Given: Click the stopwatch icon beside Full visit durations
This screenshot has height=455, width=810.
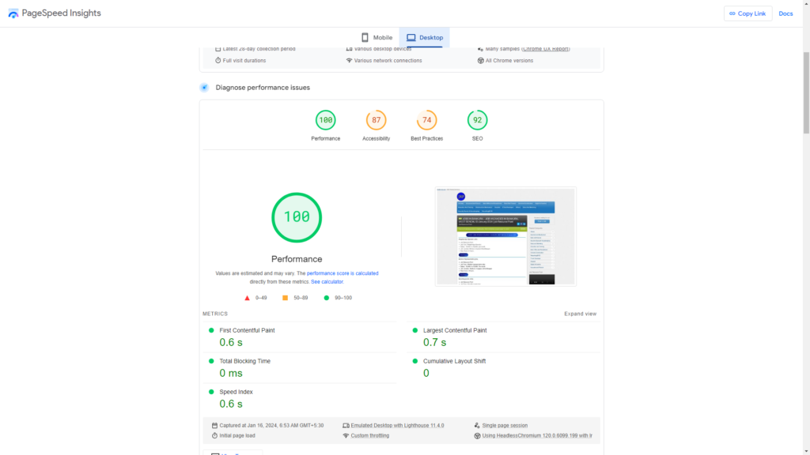Looking at the screenshot, I should pos(218,60).
